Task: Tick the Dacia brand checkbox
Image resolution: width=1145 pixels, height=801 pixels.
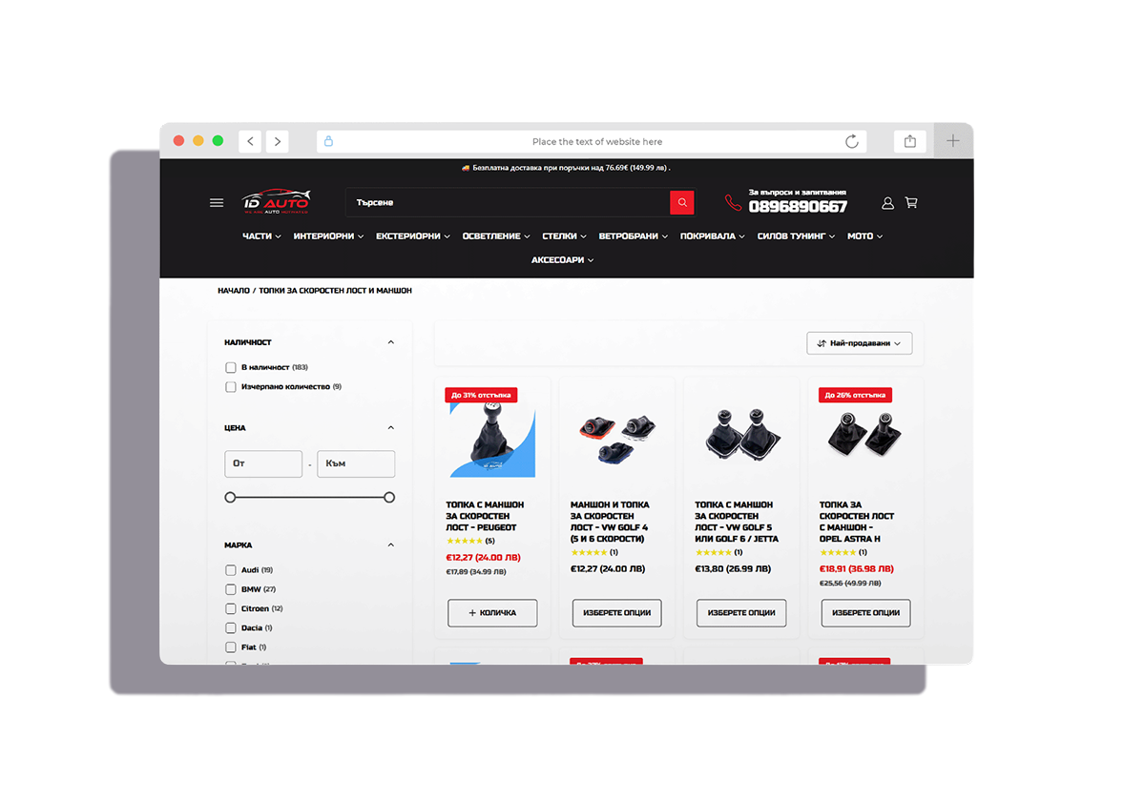Action: [231, 628]
